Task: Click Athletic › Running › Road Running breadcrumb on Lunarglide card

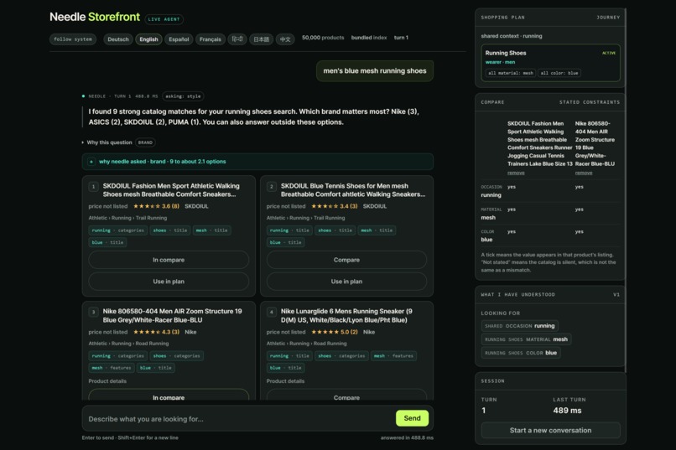Action: tap(306, 344)
